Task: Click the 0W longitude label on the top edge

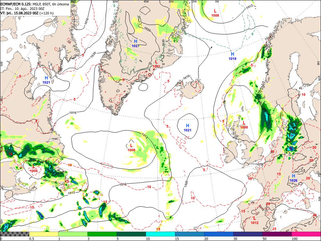Action: point(217,2)
